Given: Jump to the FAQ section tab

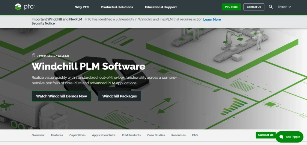Looking at the screenshot, I should tap(195, 135).
